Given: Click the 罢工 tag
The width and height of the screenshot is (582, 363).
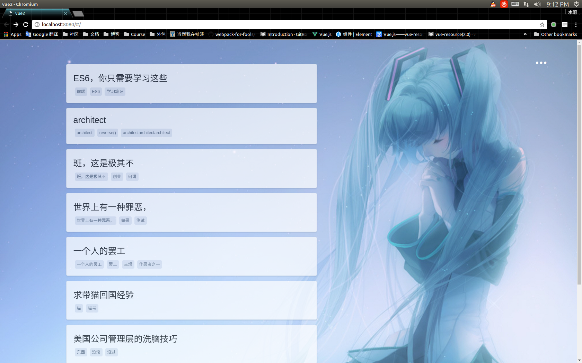Looking at the screenshot, I should point(113,264).
